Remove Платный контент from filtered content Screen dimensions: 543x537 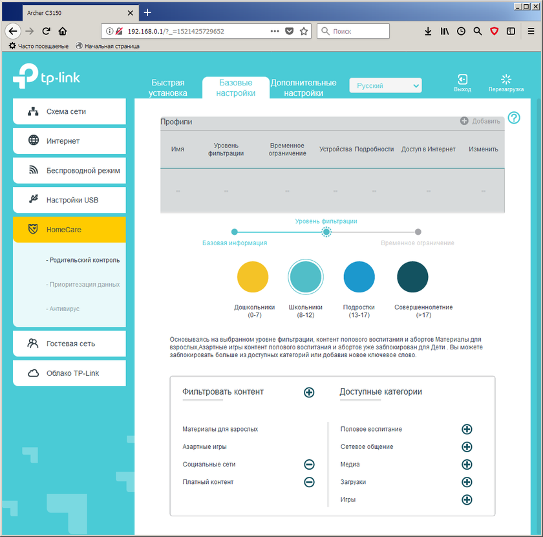(309, 482)
